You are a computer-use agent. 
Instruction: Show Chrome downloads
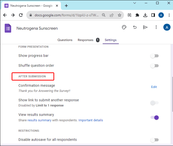[x=145, y=15]
